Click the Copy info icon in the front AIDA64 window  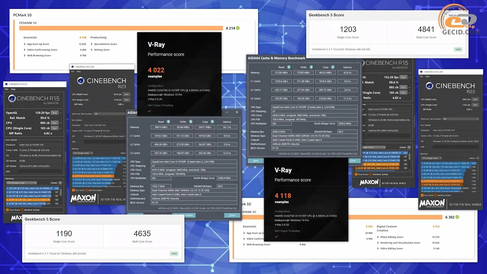[x=212, y=122]
